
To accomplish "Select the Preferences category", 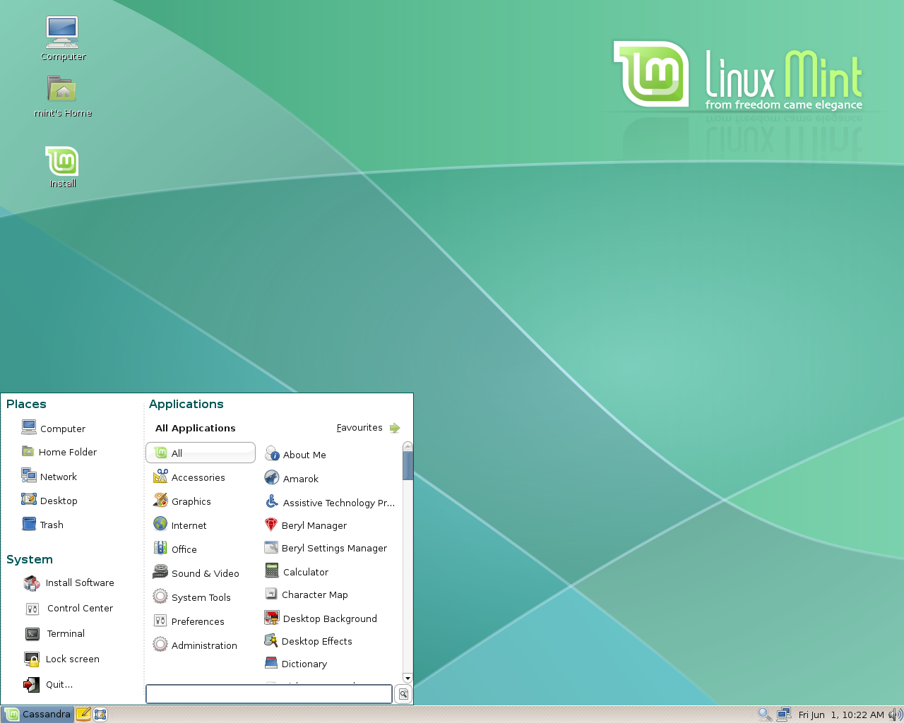I will coord(188,621).
